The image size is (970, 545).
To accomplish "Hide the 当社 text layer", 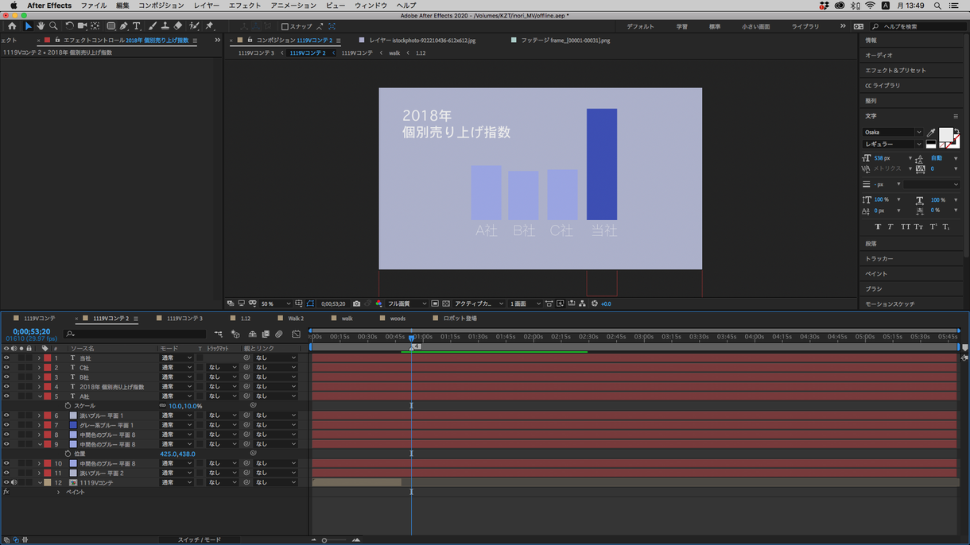I will pos(6,358).
